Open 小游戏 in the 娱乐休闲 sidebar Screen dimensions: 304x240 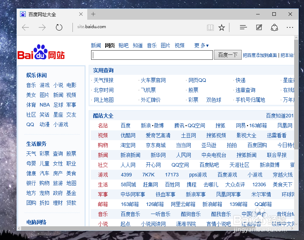tap(61, 125)
